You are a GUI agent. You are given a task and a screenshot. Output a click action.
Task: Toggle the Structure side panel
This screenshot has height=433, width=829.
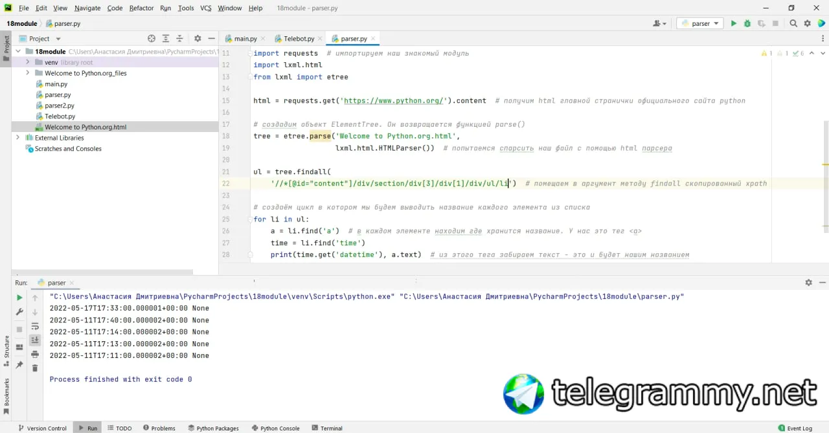pyautogui.click(x=6, y=350)
